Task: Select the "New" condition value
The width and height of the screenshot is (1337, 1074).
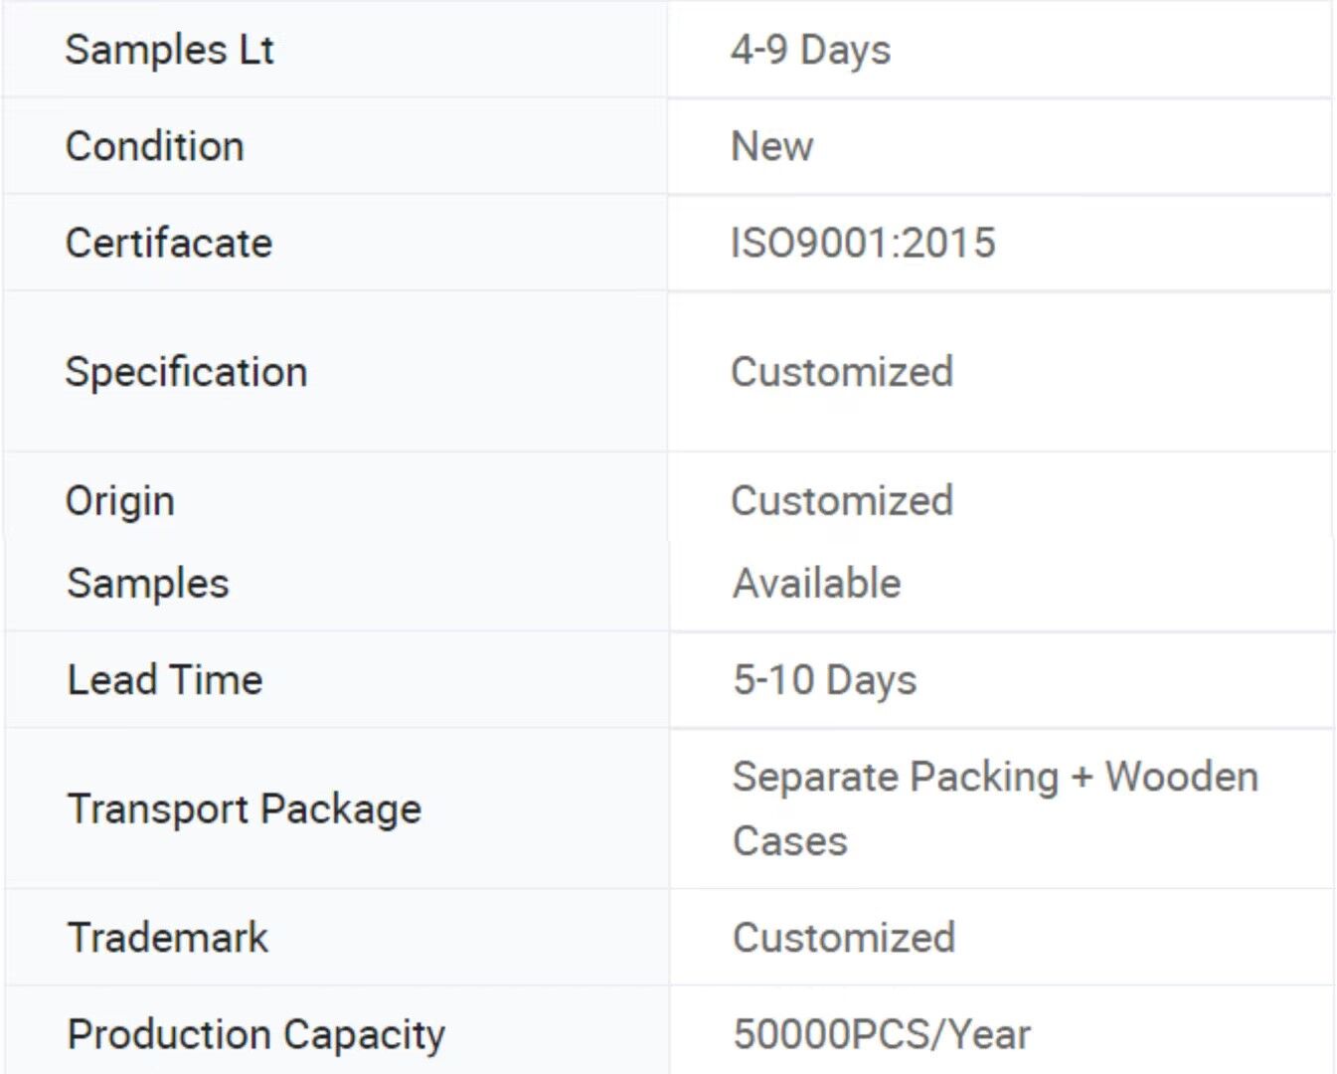Action: tap(771, 146)
